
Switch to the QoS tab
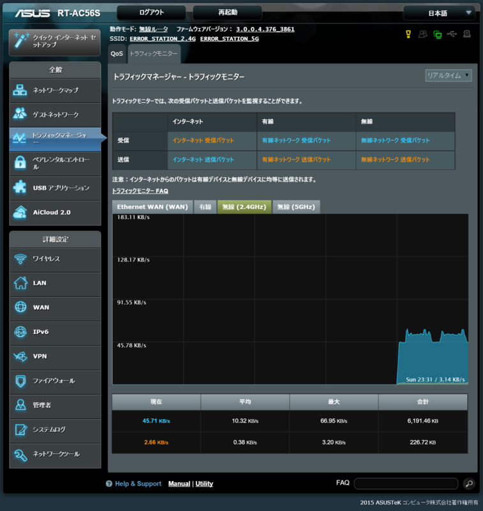[x=117, y=54]
